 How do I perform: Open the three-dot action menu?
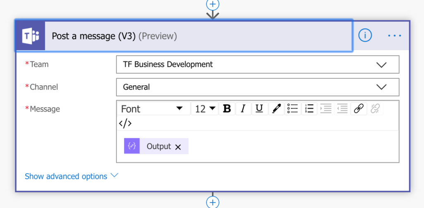tap(395, 36)
